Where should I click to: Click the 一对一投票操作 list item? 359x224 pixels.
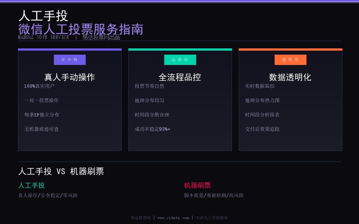click(x=41, y=100)
